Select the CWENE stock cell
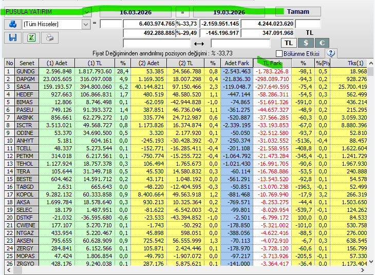 click(x=27, y=225)
